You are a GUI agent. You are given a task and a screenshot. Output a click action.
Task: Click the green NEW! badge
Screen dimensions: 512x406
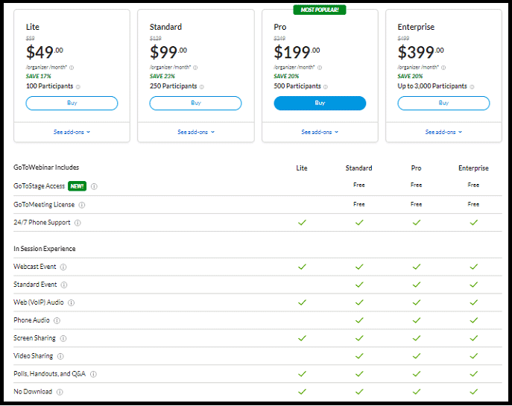pos(76,186)
